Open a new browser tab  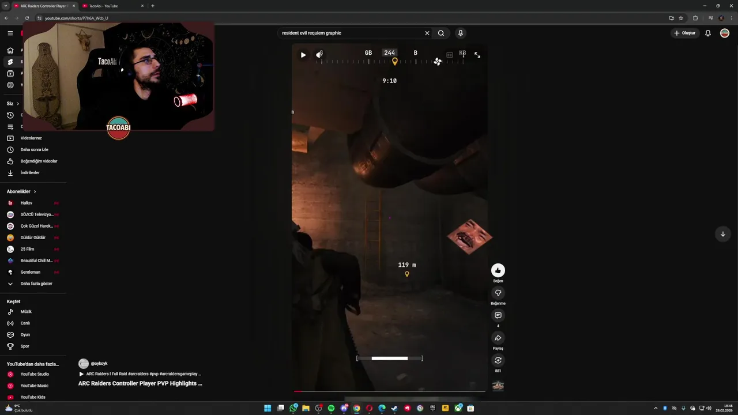click(x=152, y=6)
